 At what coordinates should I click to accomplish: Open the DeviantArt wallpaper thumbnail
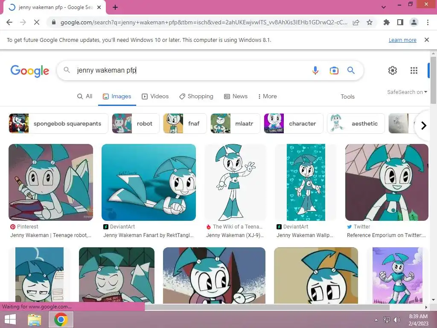click(x=306, y=182)
